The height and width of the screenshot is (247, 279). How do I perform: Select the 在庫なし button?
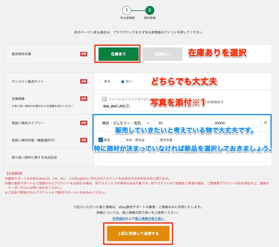(162, 54)
